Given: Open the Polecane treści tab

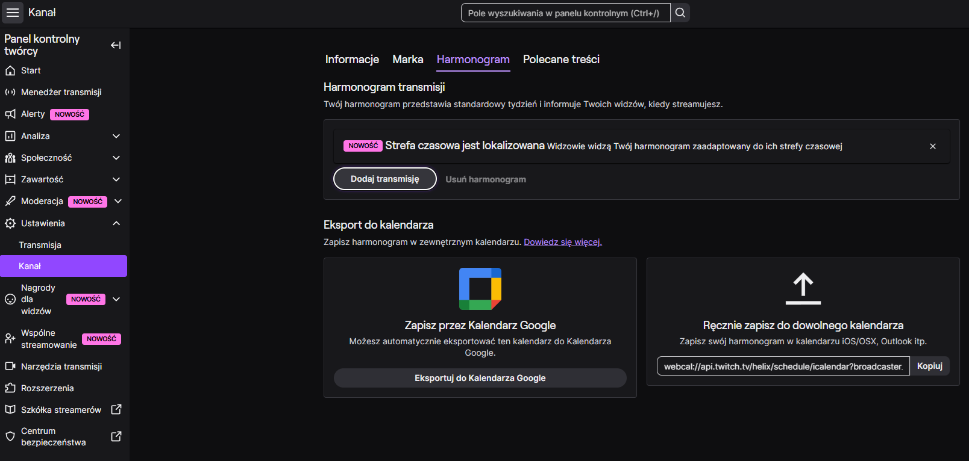Looking at the screenshot, I should [x=561, y=60].
